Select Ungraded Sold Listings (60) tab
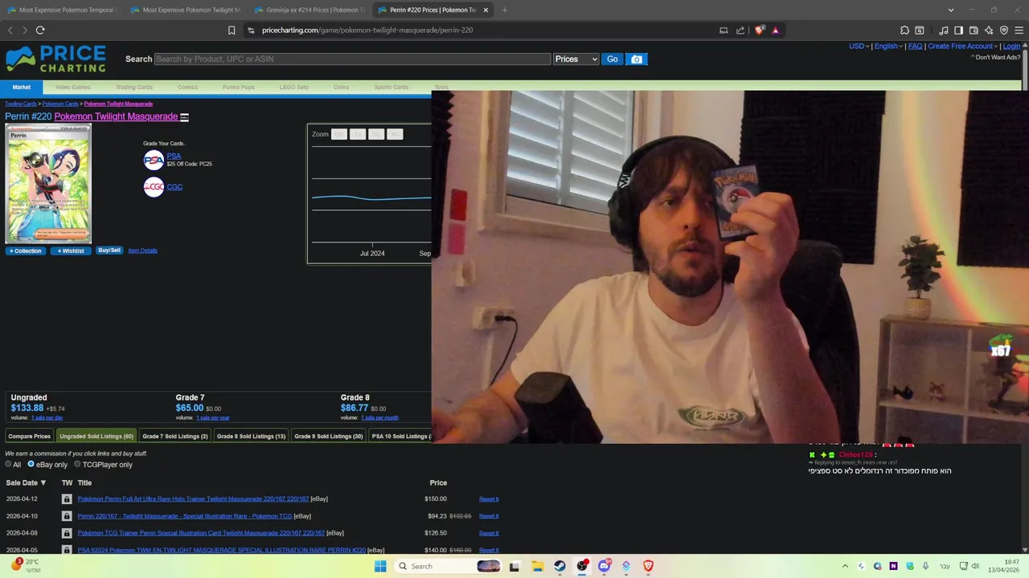The height and width of the screenshot is (578, 1029). click(x=96, y=436)
